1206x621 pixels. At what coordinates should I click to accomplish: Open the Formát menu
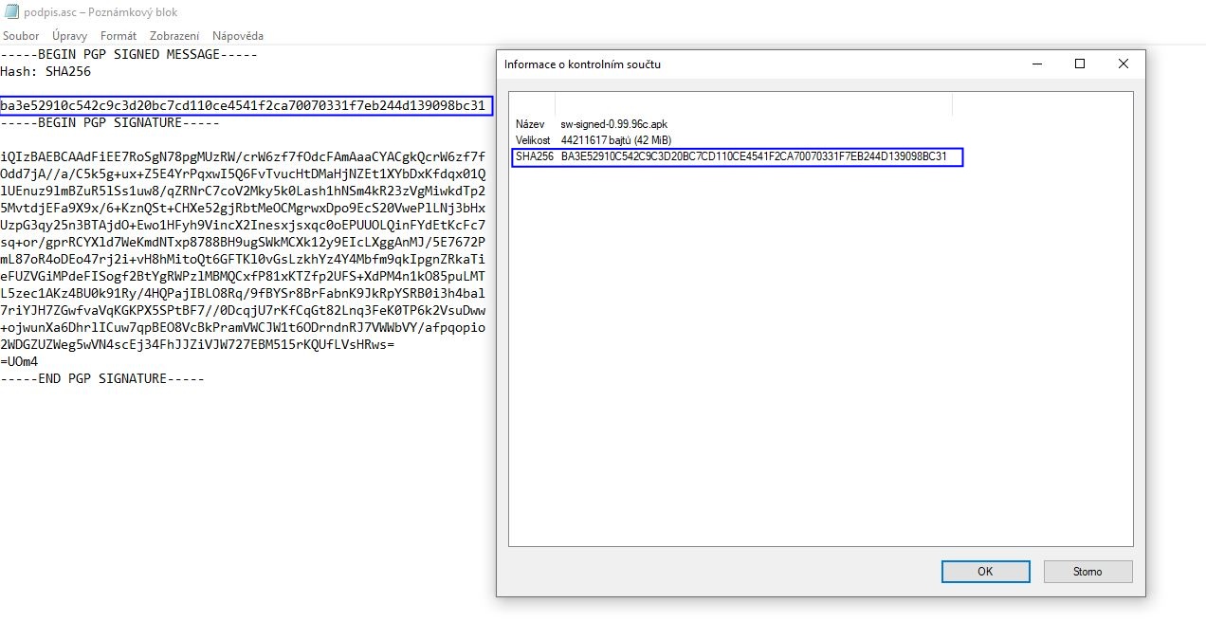(x=119, y=36)
